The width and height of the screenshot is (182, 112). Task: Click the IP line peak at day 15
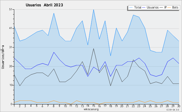(x=93, y=48)
